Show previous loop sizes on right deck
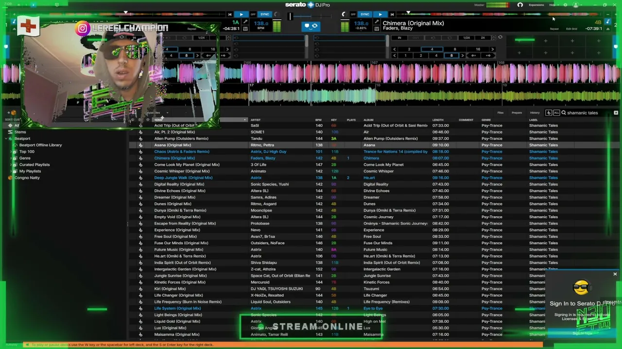Image resolution: width=622 pixels, height=349 pixels. click(x=394, y=49)
